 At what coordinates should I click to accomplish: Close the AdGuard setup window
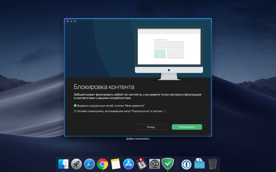click(x=68, y=21)
